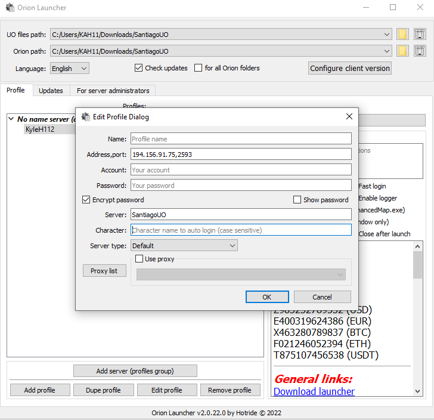The width and height of the screenshot is (434, 420).
Task: Close the Edit Profile Dialog with X
Action: pyautogui.click(x=349, y=117)
